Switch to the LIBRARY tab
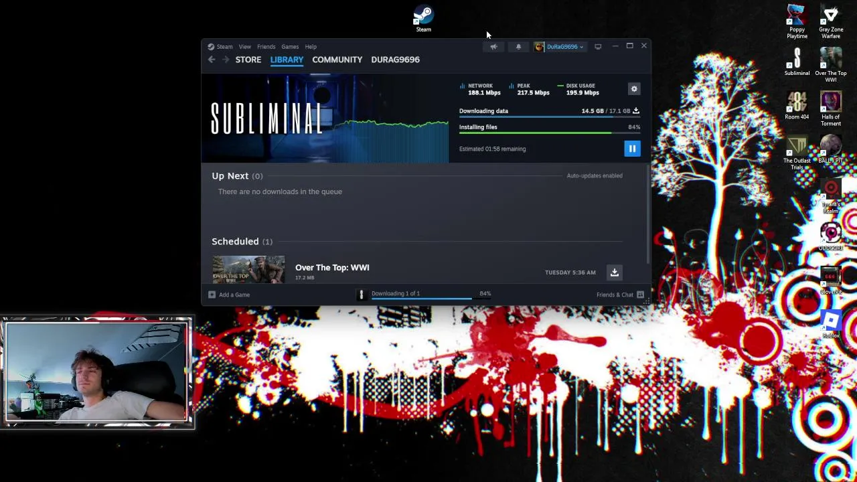The width and height of the screenshot is (857, 482). tap(287, 60)
